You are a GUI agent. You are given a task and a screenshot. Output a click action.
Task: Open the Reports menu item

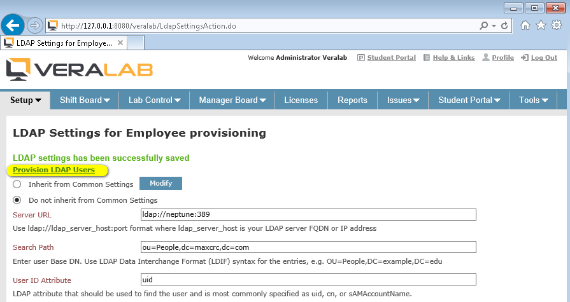(x=352, y=100)
